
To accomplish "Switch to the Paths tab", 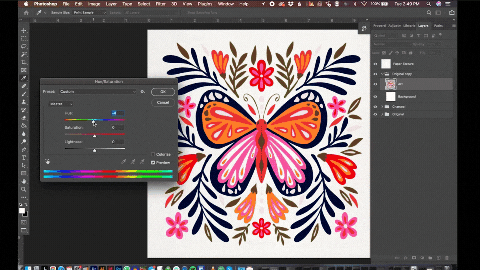I will click(438, 25).
